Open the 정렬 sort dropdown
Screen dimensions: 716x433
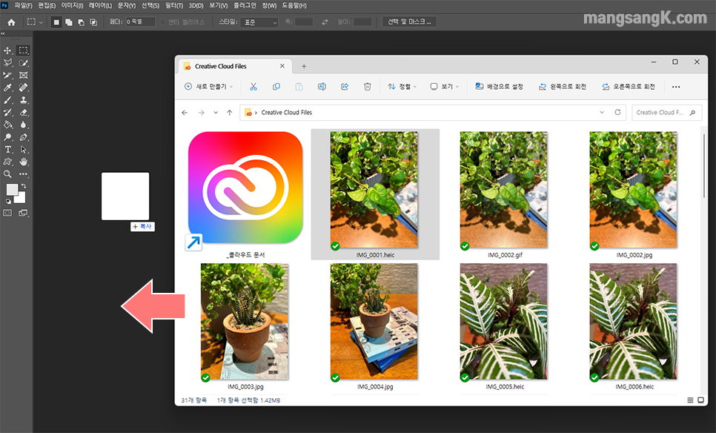tap(402, 86)
